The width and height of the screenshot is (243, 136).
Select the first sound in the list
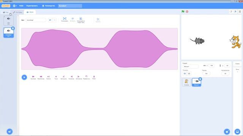point(8,20)
